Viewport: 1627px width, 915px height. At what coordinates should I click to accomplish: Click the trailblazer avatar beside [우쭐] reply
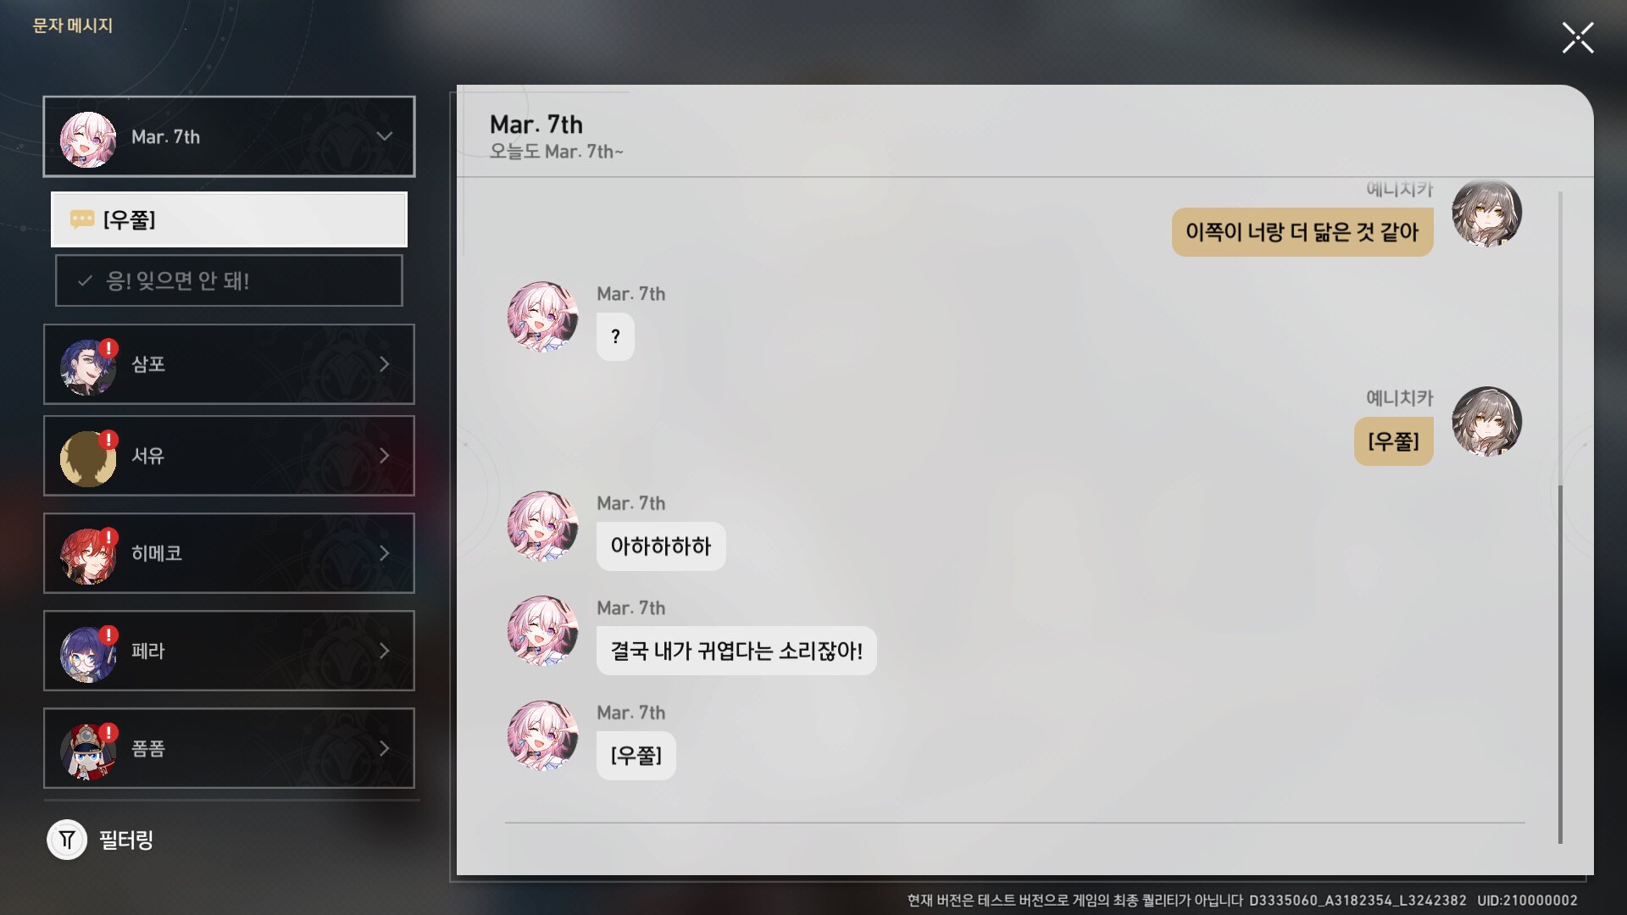point(1486,422)
